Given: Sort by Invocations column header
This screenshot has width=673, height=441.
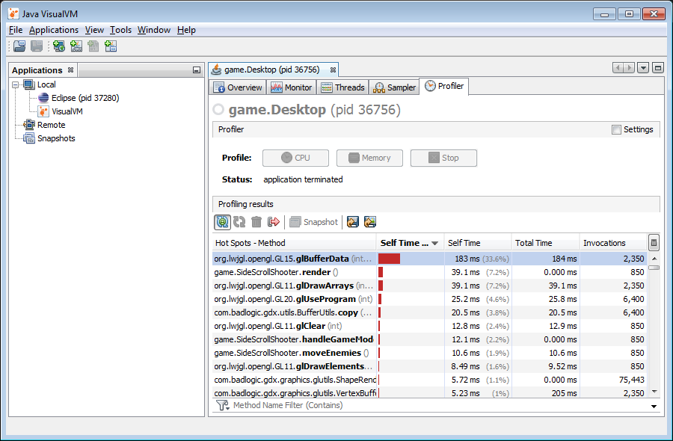Looking at the screenshot, I should 613,243.
